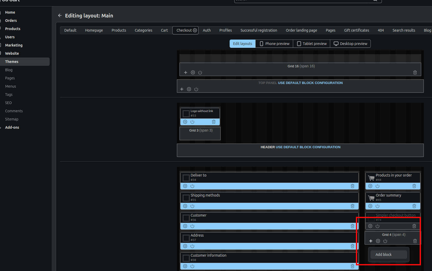
Task: Toggle power on Deliver to block
Action: [x=192, y=186]
